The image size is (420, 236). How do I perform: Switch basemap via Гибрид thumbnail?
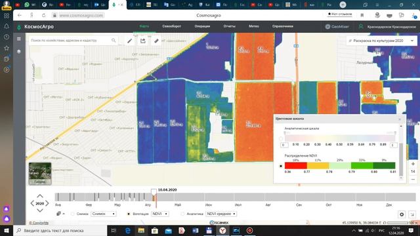pyautogui.click(x=40, y=174)
